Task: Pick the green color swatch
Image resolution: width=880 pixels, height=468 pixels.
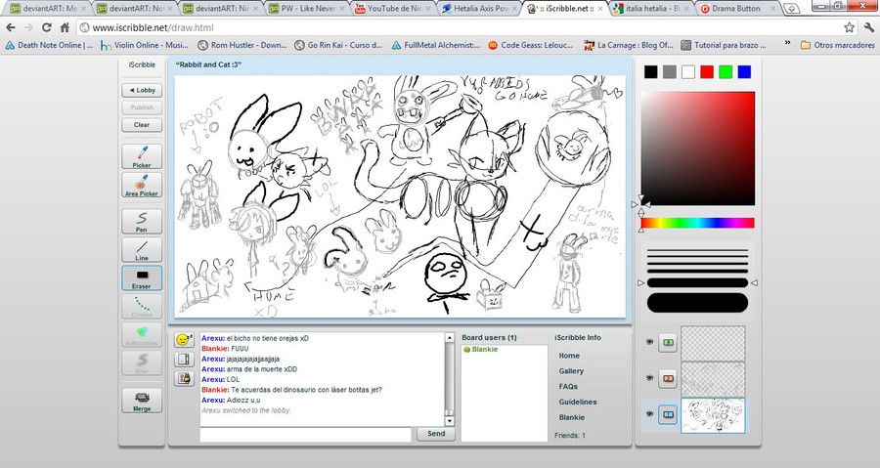Action: click(x=726, y=71)
